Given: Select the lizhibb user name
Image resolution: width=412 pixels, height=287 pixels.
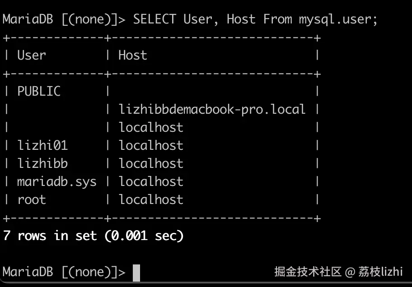Looking at the screenshot, I should (x=42, y=163).
